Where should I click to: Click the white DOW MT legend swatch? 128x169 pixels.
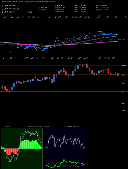coord(3,9)
